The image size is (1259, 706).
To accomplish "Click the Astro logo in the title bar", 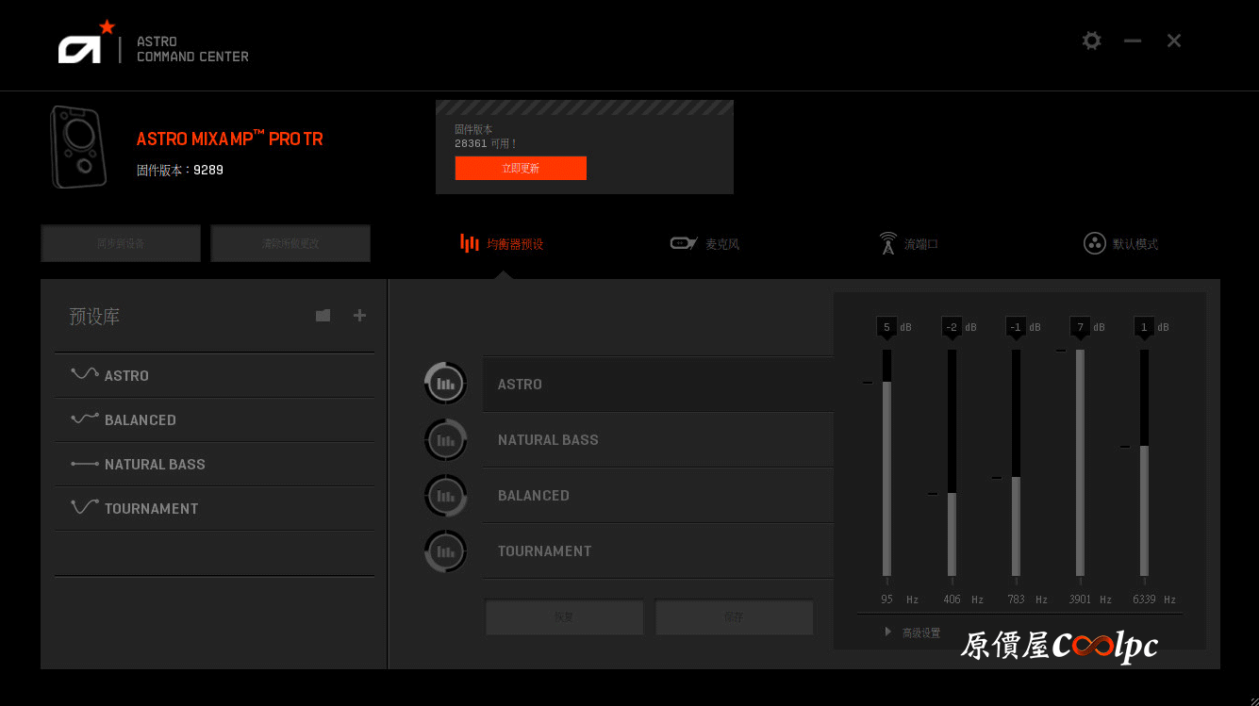I will pyautogui.click(x=86, y=42).
